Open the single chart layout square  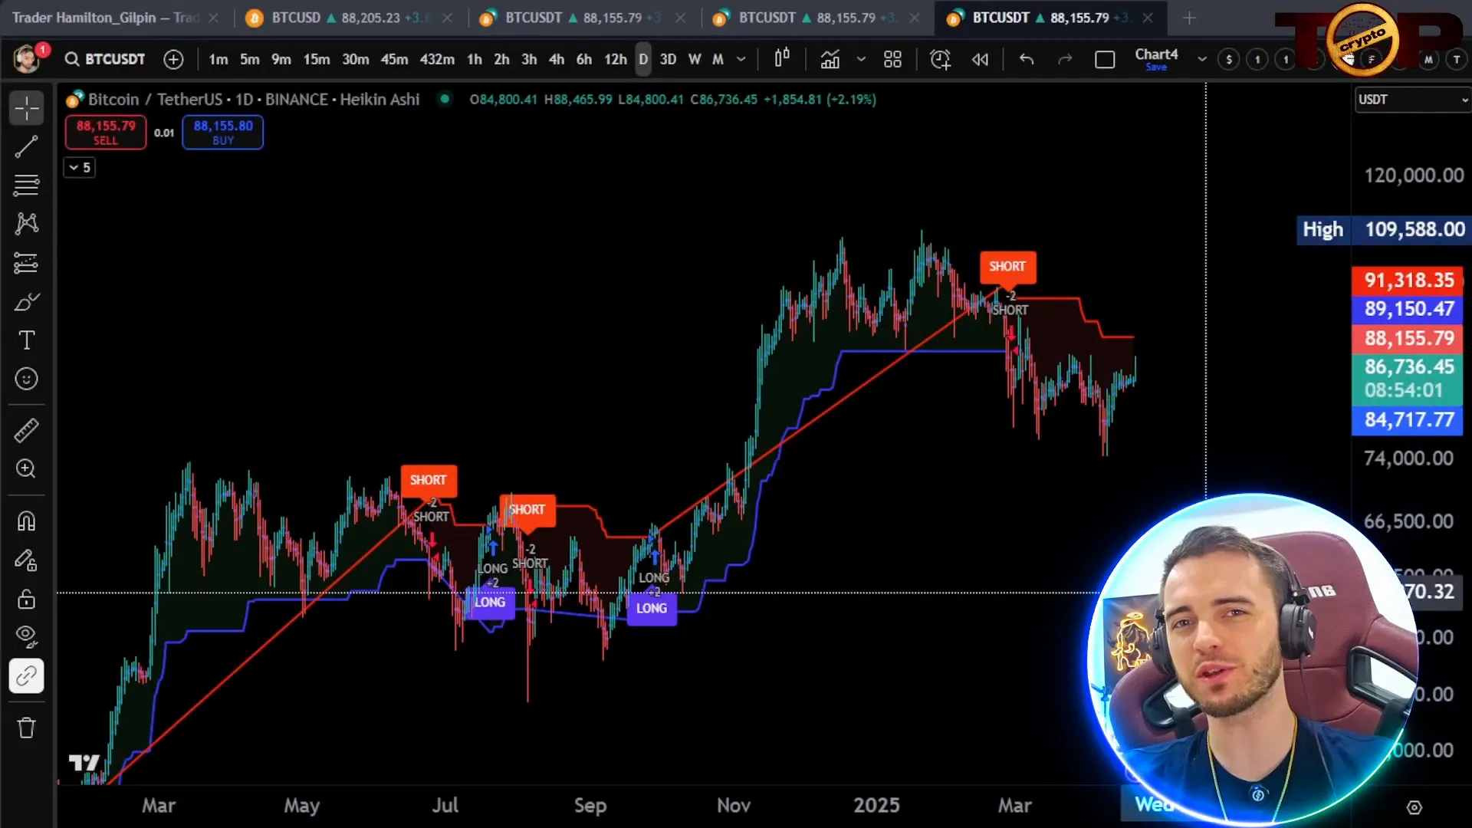click(x=1105, y=59)
